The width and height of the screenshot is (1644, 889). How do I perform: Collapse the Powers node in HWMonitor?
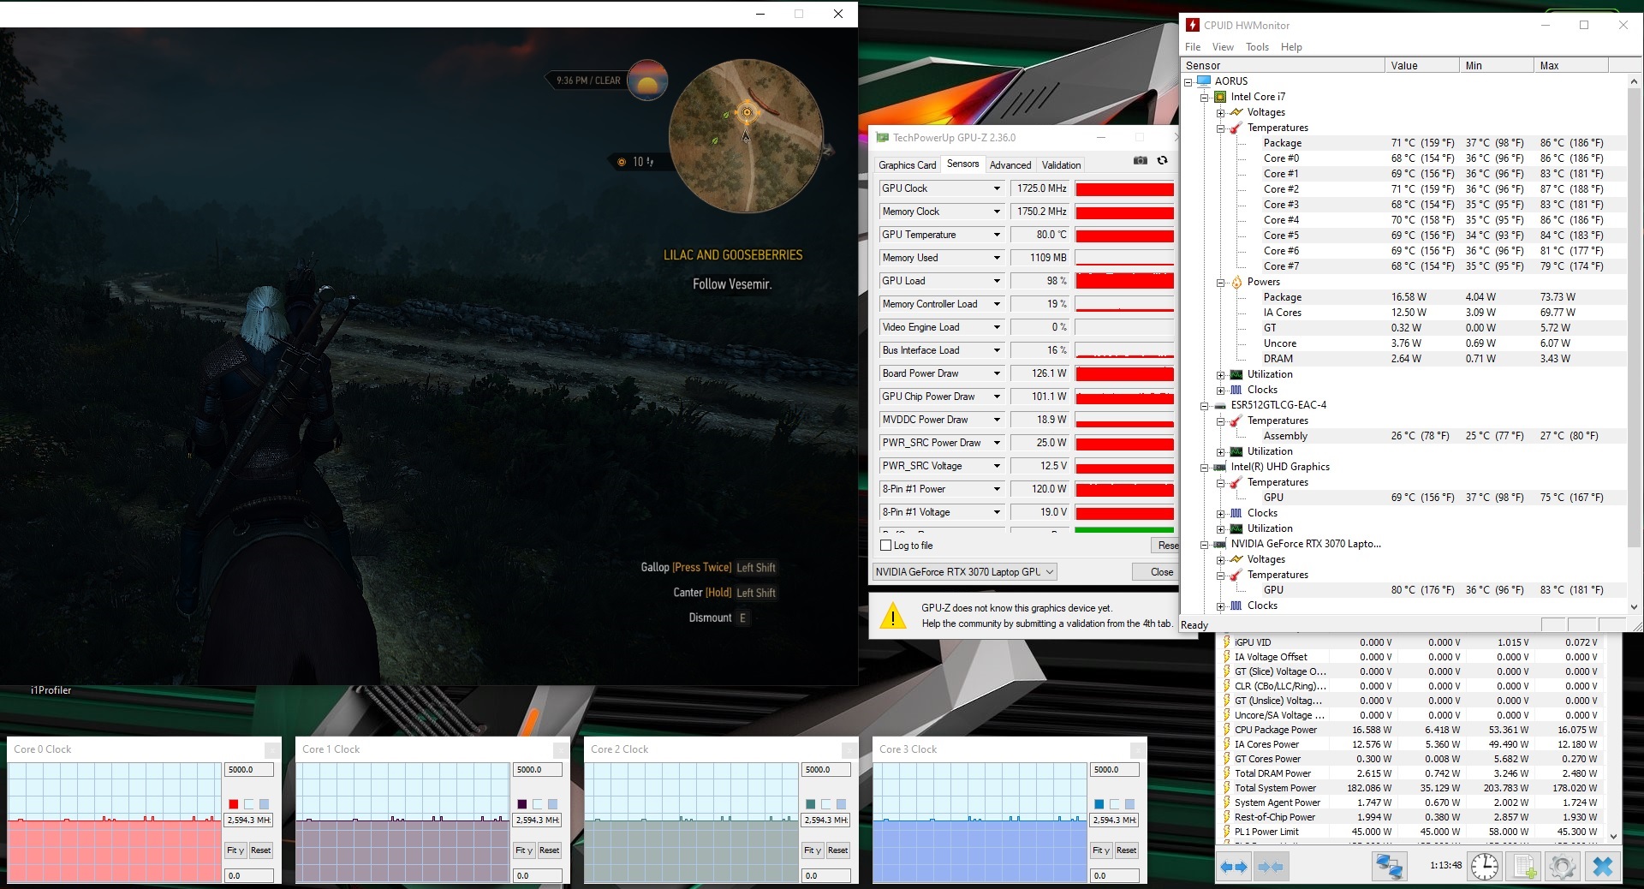(x=1220, y=283)
